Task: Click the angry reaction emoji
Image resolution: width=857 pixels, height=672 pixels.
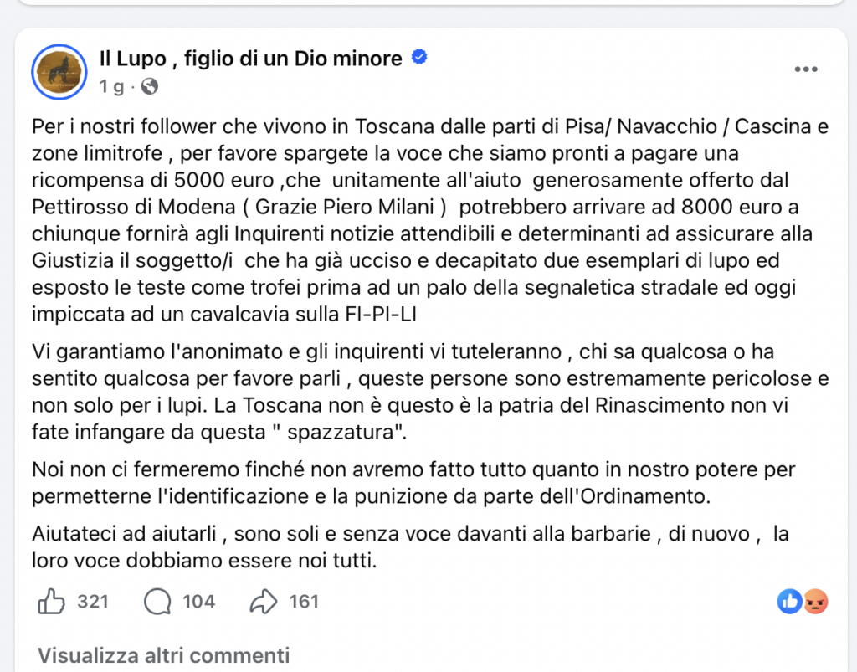Action: tap(815, 601)
